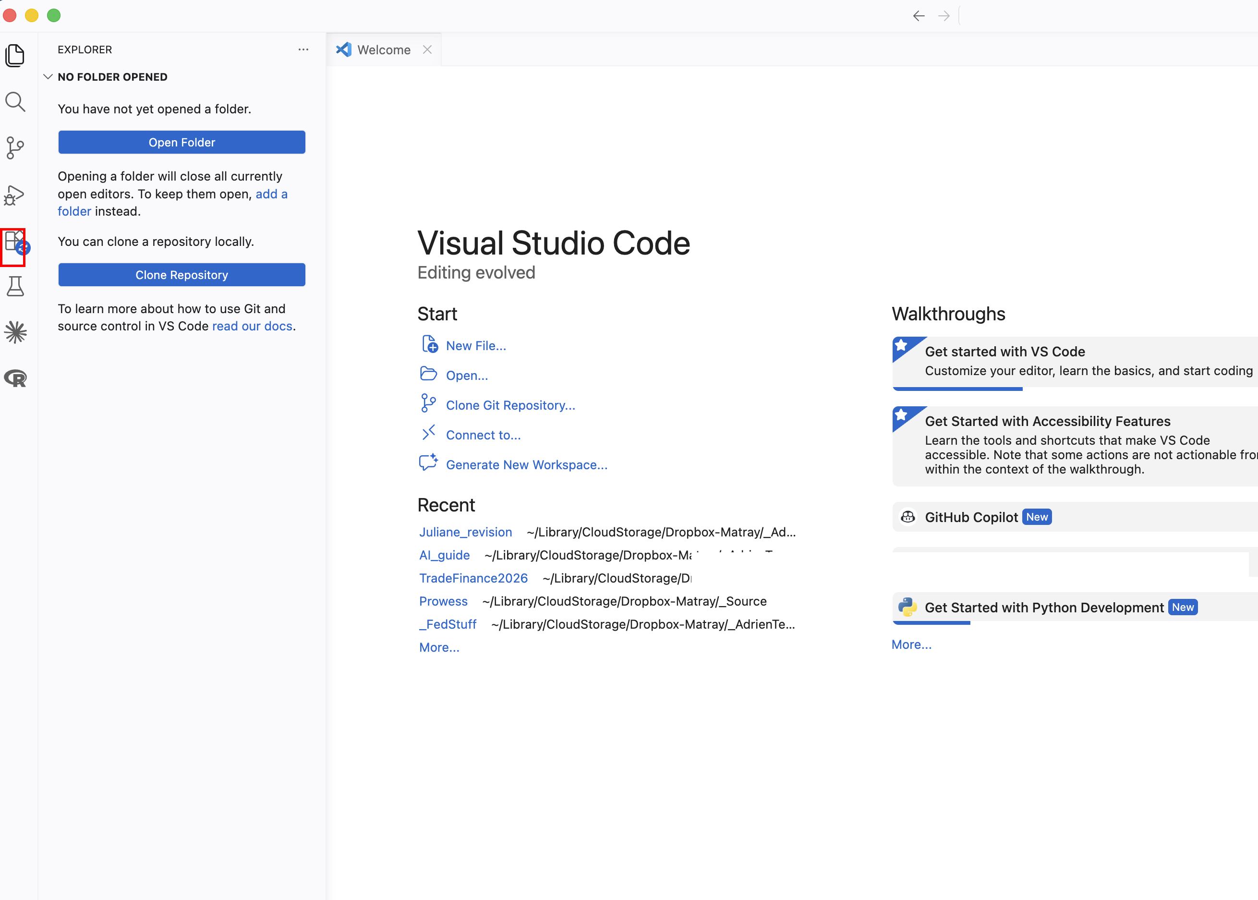Follow the 'read our docs' link

click(252, 326)
